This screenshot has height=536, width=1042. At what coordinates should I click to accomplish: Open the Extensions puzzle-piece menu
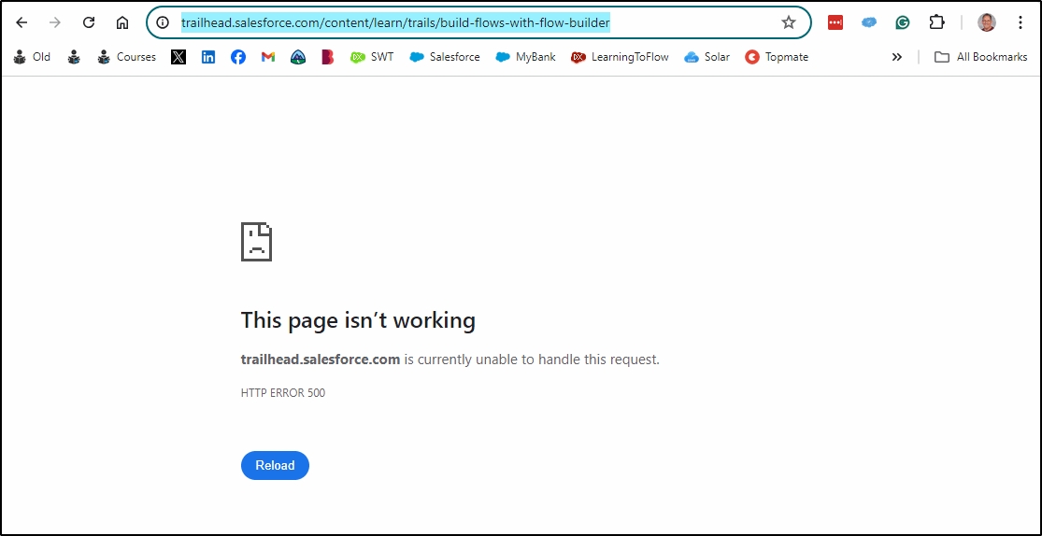tap(936, 22)
